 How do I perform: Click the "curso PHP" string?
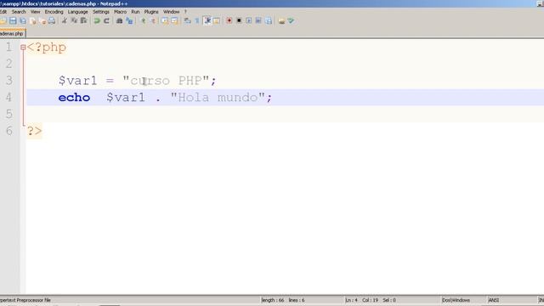[x=166, y=81]
